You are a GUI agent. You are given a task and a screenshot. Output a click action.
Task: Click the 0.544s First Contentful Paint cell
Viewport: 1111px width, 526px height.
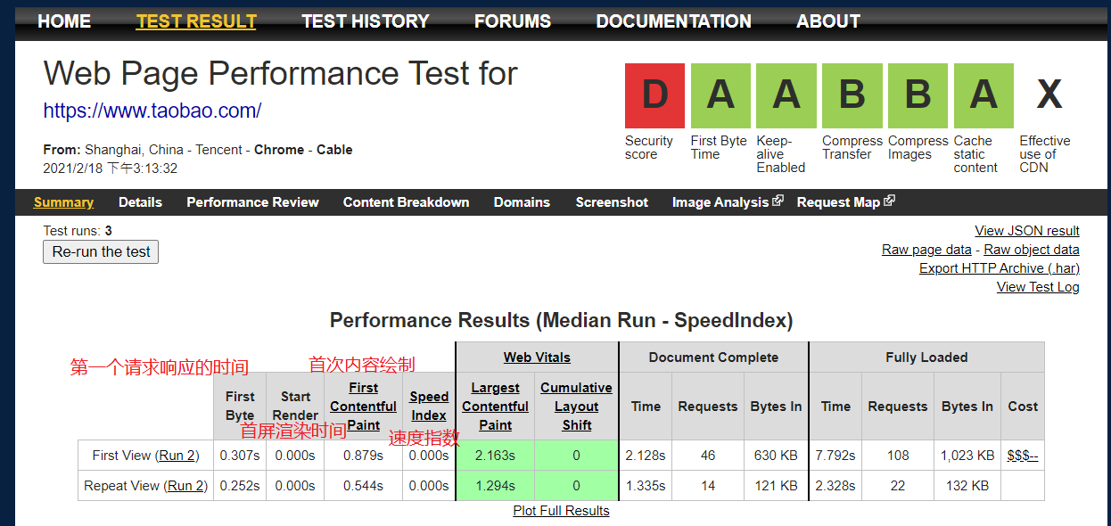(363, 486)
